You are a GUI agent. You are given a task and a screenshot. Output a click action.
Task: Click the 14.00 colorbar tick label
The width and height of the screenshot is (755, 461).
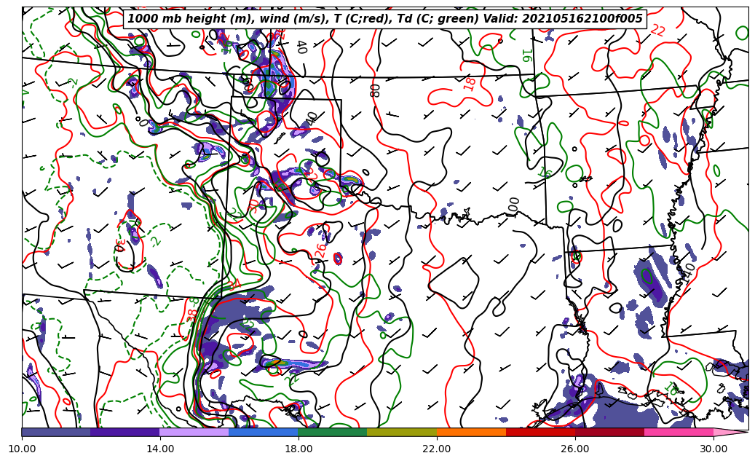160,449
